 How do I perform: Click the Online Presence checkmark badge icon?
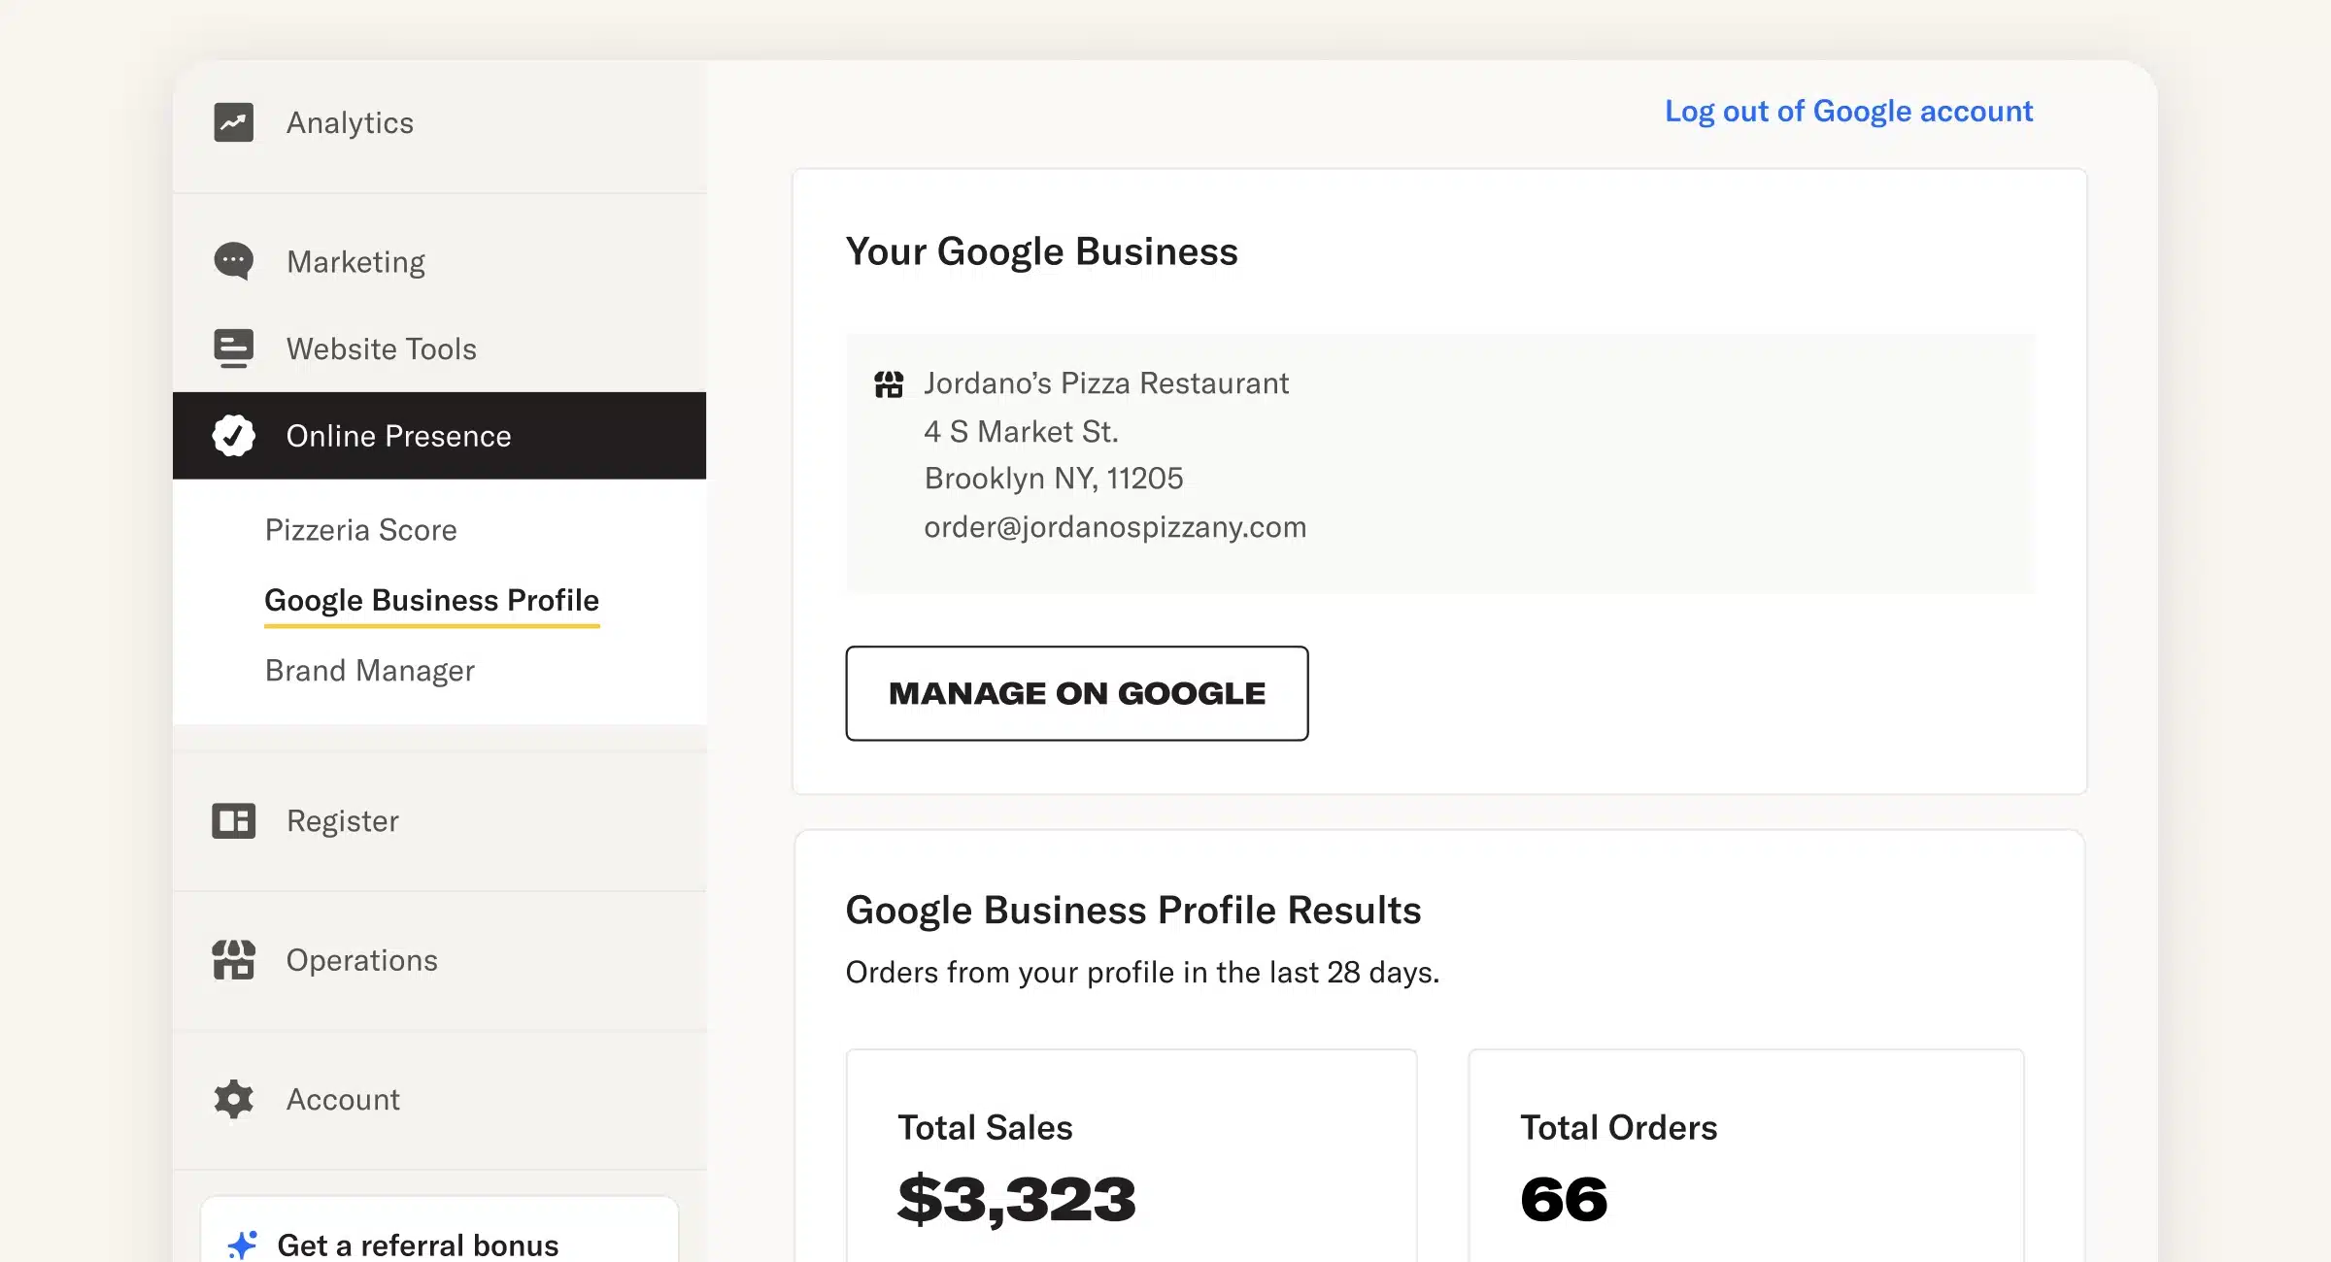(233, 436)
